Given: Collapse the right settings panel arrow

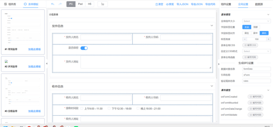Looking at the screenshot, I should [219, 64].
